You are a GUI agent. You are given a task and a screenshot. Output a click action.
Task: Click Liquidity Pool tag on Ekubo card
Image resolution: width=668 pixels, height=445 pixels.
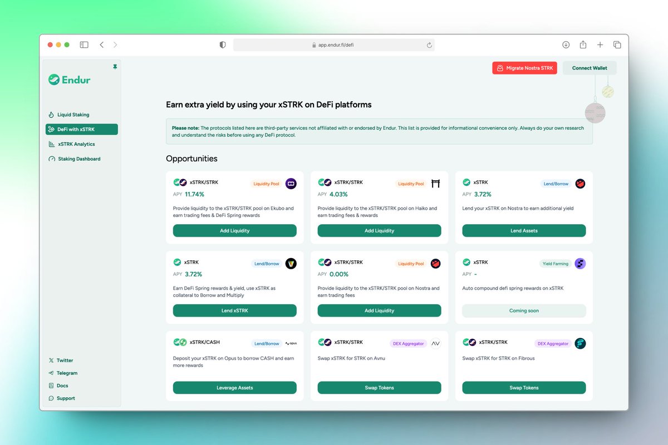click(x=266, y=184)
